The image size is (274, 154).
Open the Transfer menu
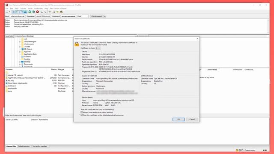(x=23, y=9)
